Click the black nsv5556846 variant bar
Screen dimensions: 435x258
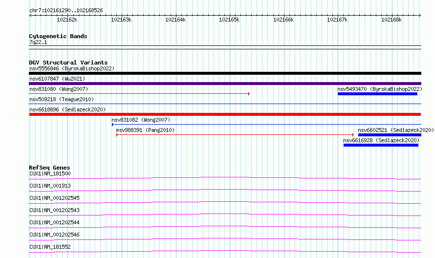225,73
